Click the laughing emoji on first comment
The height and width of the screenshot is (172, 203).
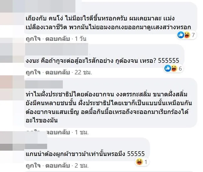[x=187, y=35]
